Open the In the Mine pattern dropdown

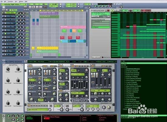click(101, 13)
